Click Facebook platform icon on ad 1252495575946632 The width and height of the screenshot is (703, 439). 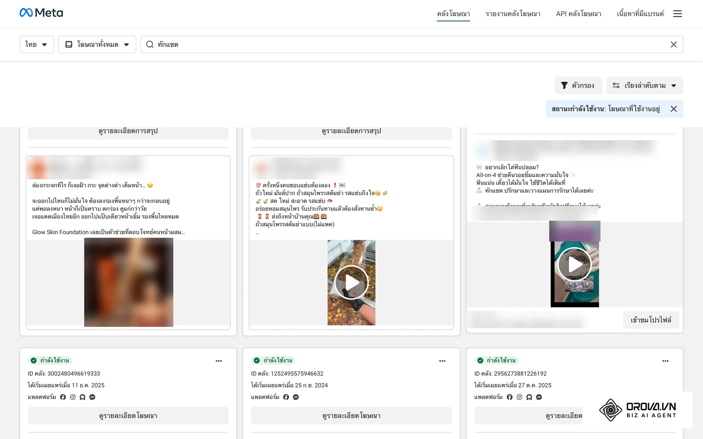[x=286, y=397]
